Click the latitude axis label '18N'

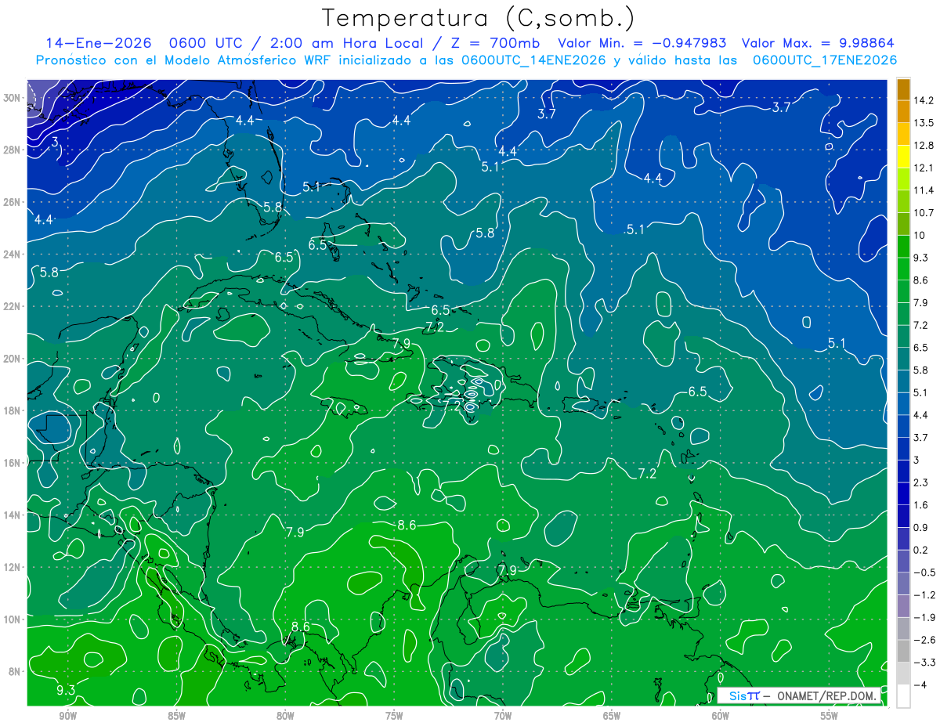[x=13, y=410]
